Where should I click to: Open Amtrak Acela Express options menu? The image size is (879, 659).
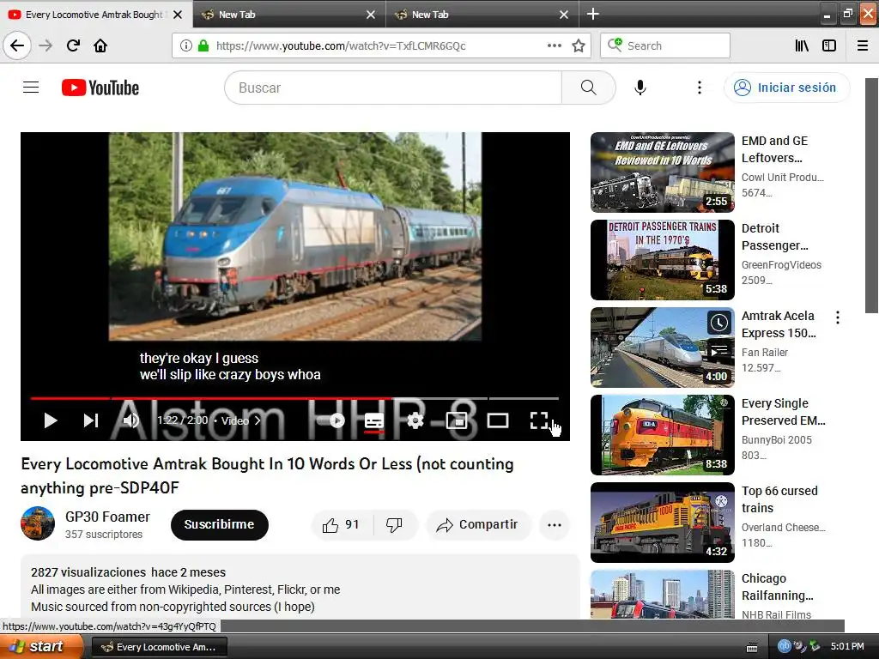838,317
